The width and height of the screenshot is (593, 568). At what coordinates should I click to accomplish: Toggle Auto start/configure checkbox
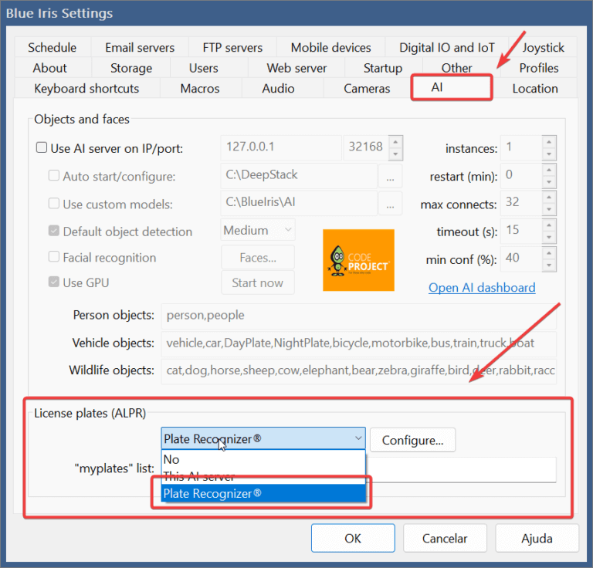point(54,175)
